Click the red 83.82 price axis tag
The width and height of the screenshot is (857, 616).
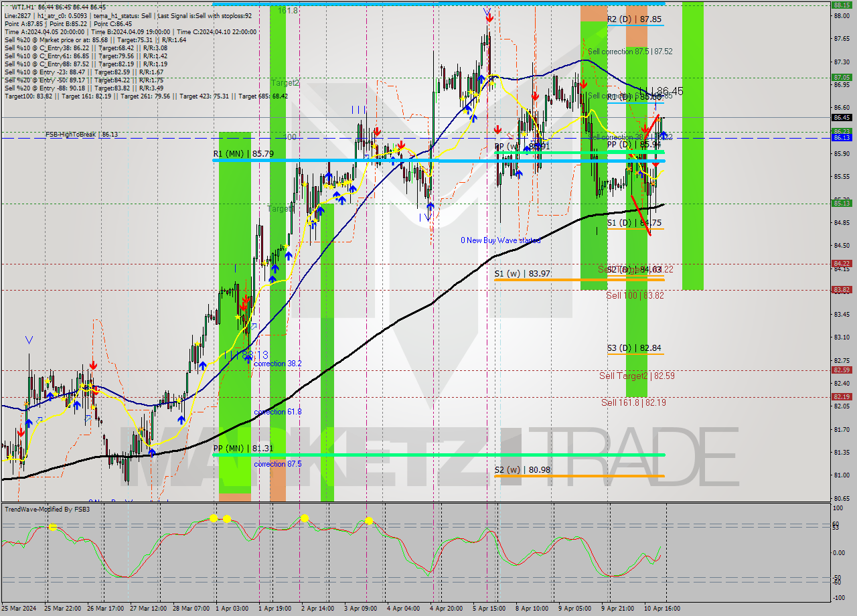point(842,289)
